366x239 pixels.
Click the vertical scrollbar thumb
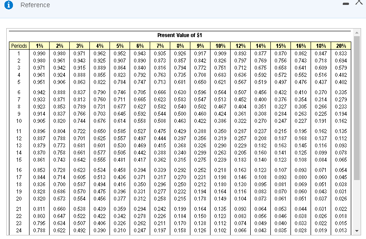click(x=357, y=108)
